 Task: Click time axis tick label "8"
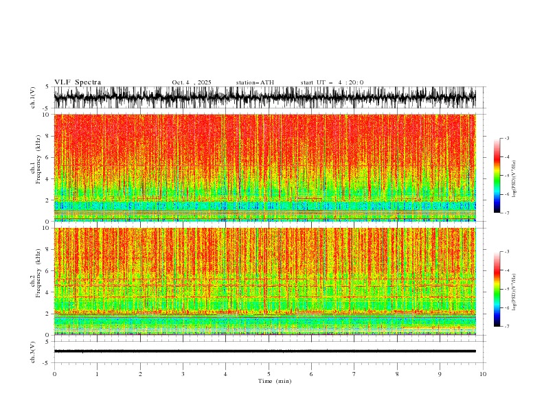pos(397,374)
